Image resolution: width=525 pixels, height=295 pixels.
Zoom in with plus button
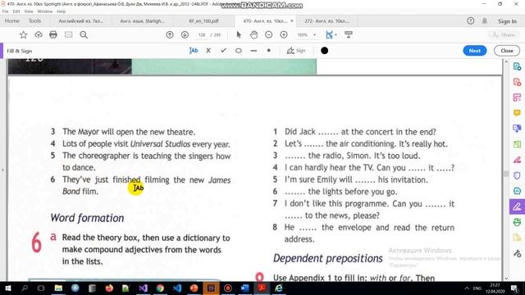pyautogui.click(x=284, y=34)
